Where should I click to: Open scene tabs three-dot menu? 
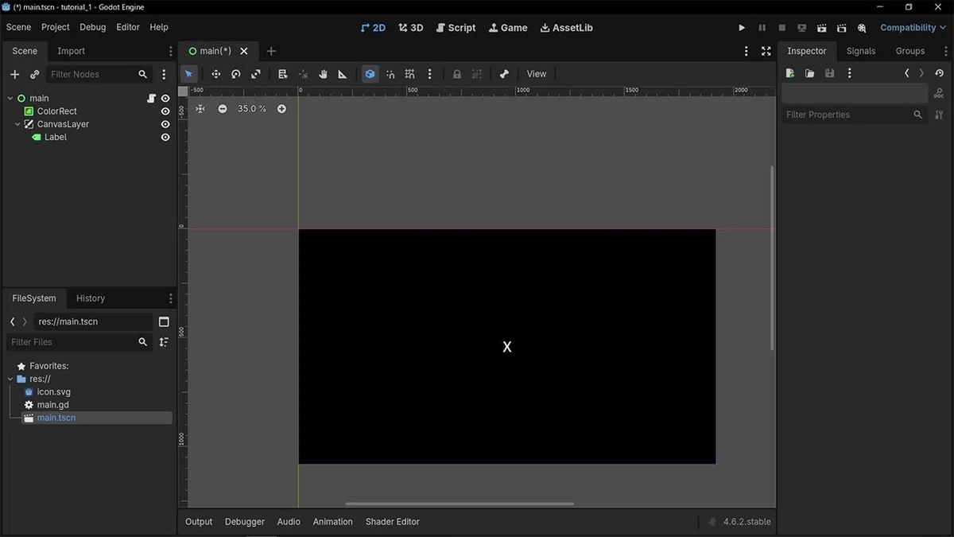click(746, 51)
